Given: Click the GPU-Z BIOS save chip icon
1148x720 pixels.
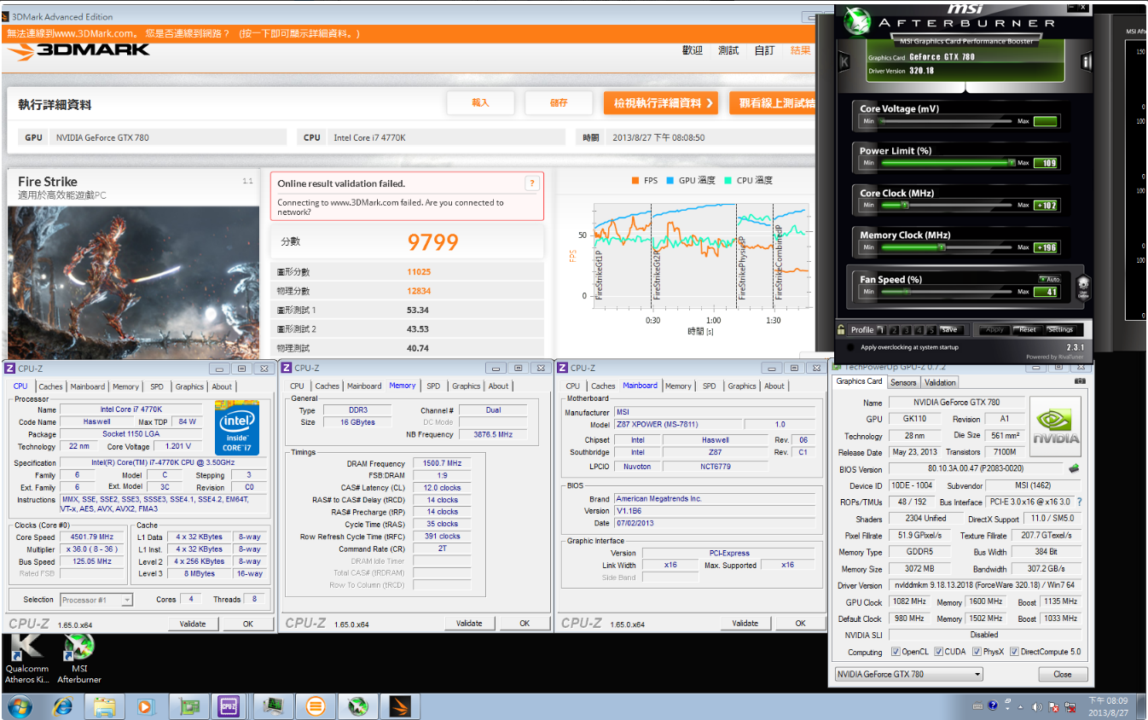Looking at the screenshot, I should pos(1074,468).
